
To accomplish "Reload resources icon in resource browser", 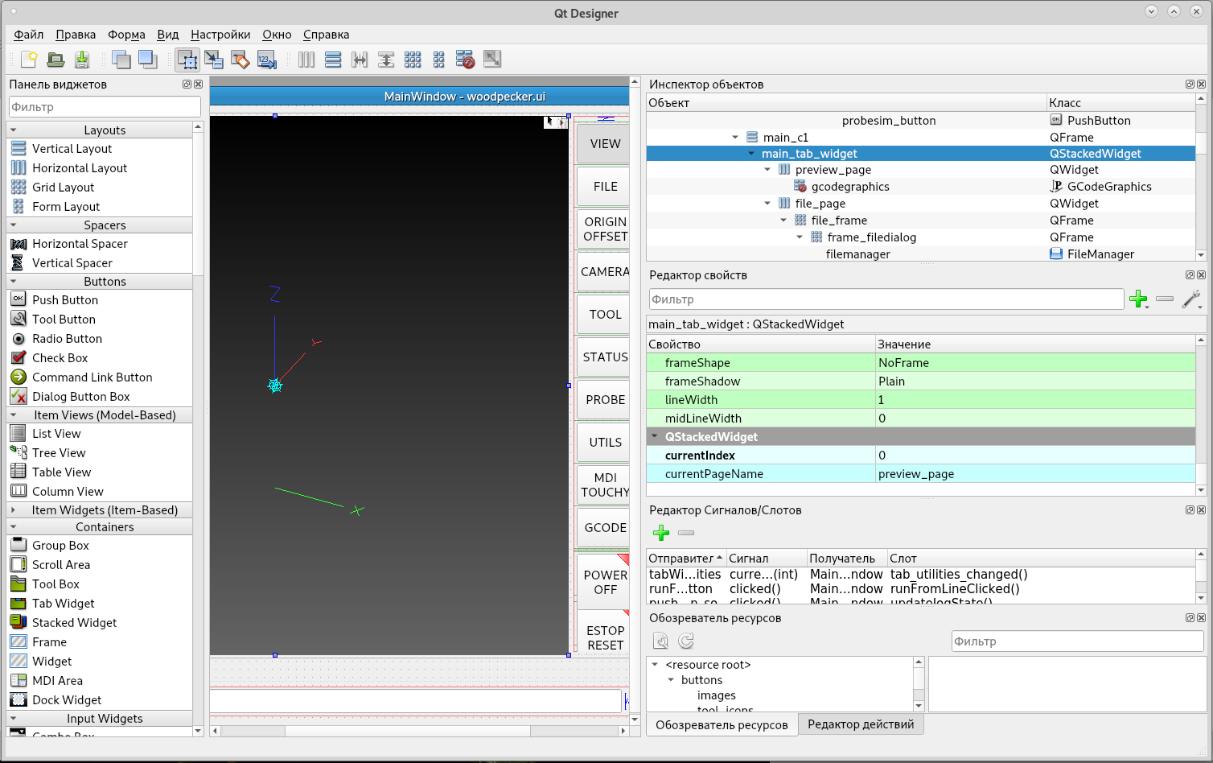I will tap(686, 641).
